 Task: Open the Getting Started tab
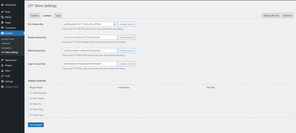point(271,16)
